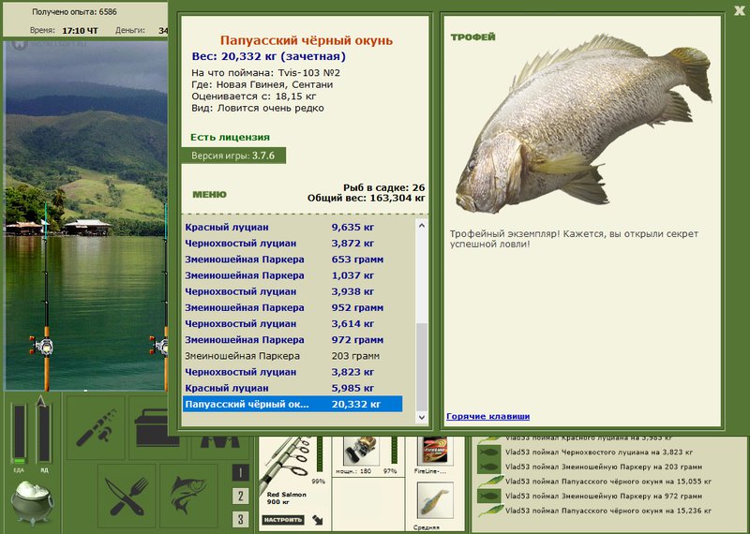Open the Горячие клавиши link
The height and width of the screenshot is (534, 750).
coord(487,416)
